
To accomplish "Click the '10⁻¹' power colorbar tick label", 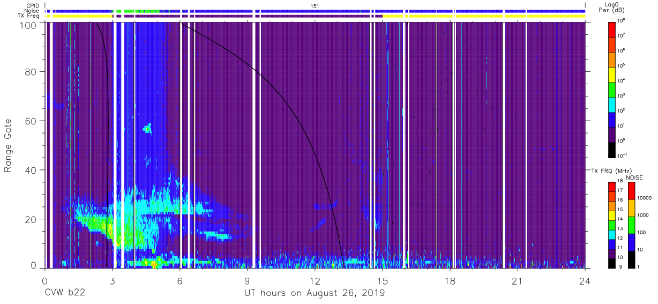I will click(622, 155).
